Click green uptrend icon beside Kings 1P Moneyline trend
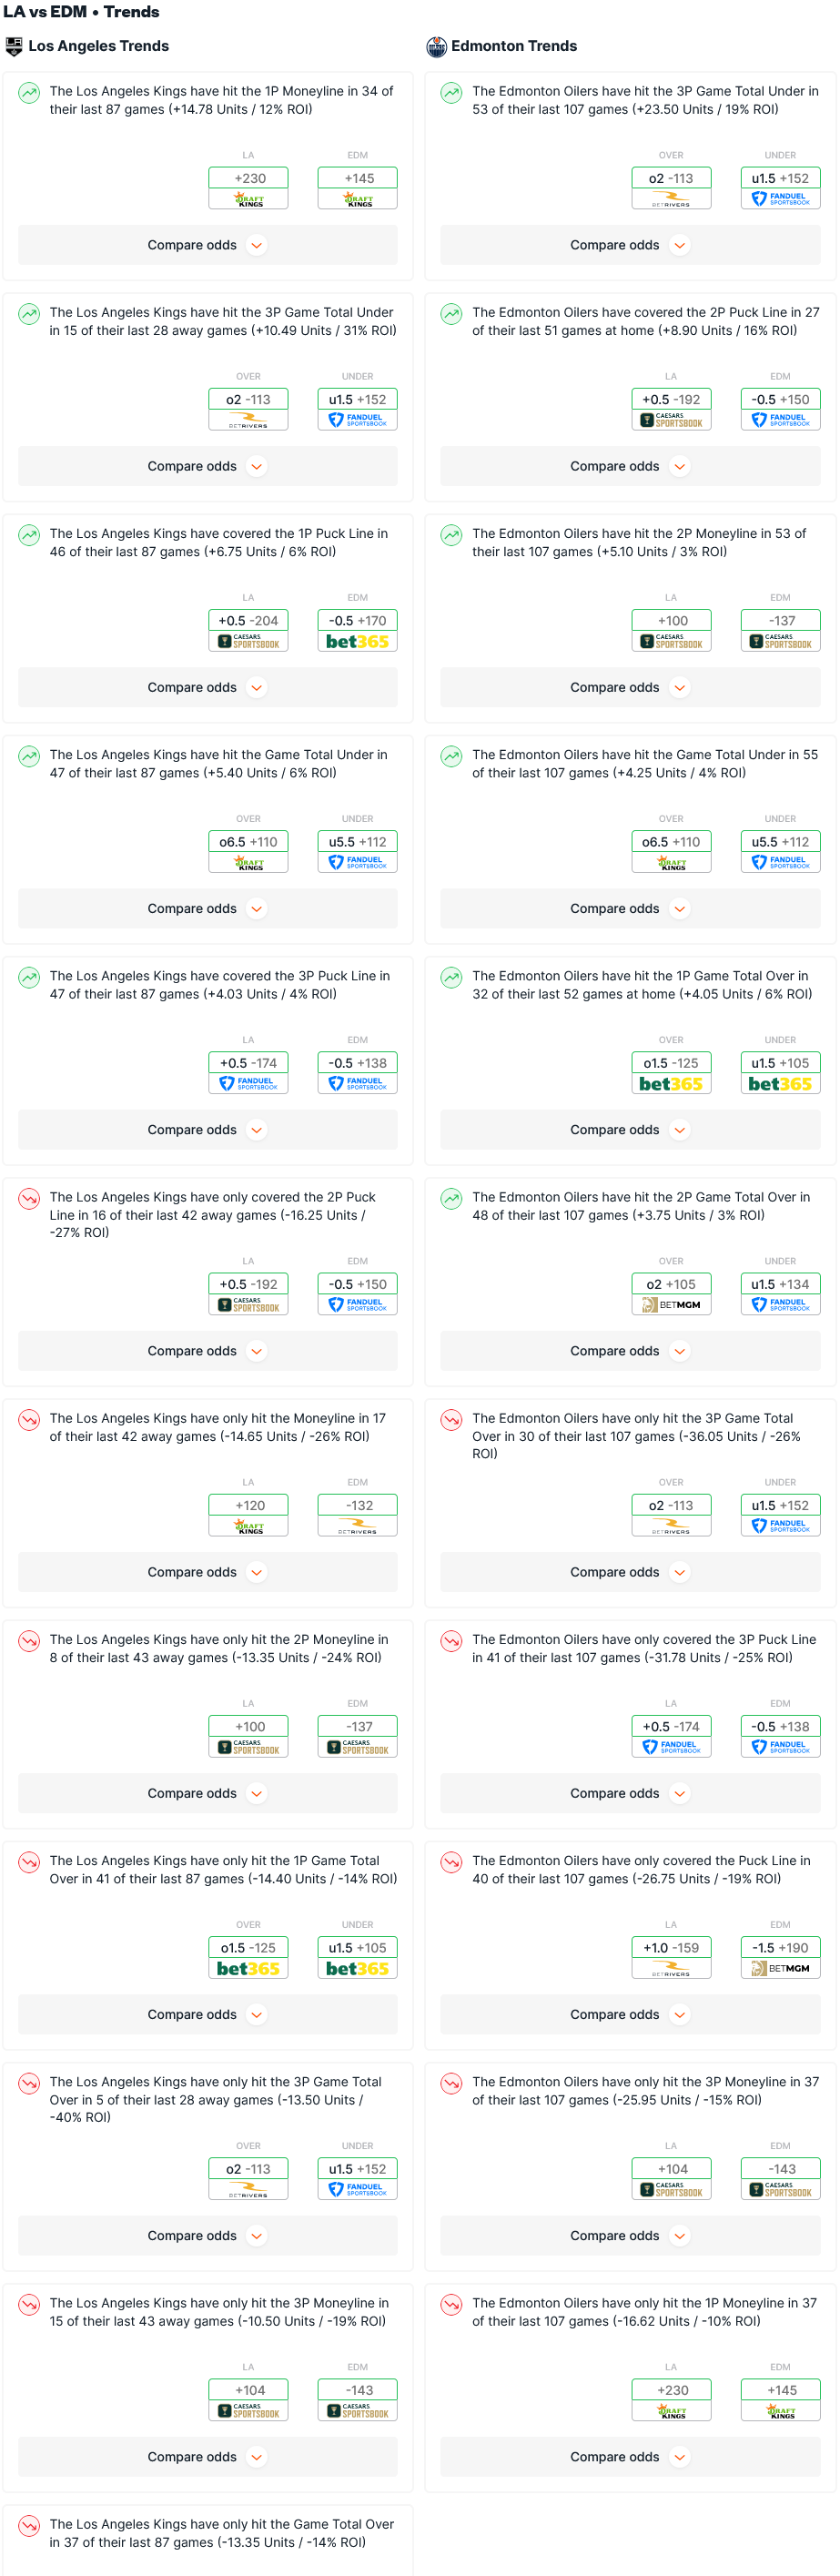The height and width of the screenshot is (2576, 840). (29, 93)
